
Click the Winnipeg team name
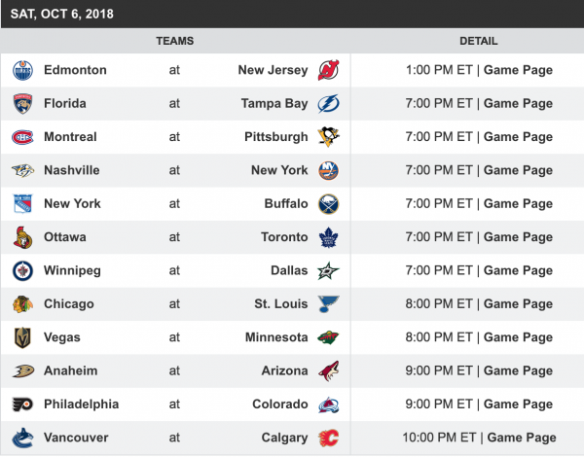click(72, 270)
